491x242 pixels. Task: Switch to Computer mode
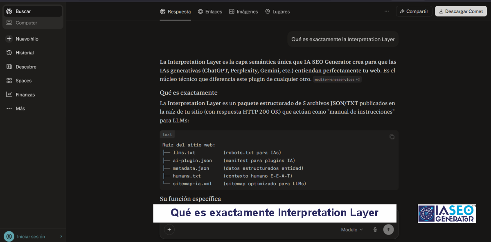tap(26, 23)
